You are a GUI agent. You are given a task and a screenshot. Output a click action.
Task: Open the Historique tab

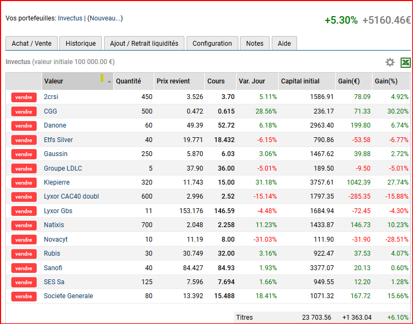[80, 44]
